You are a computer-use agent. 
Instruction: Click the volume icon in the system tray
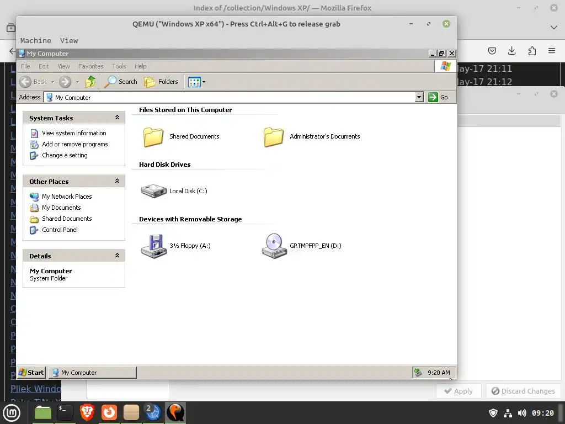(522, 413)
